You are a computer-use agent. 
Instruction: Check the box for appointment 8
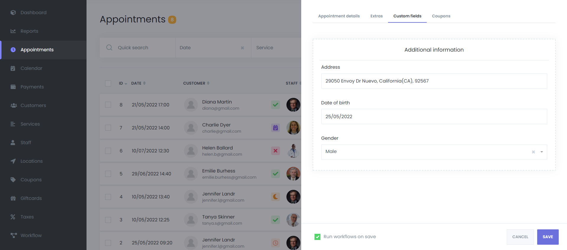108,105
